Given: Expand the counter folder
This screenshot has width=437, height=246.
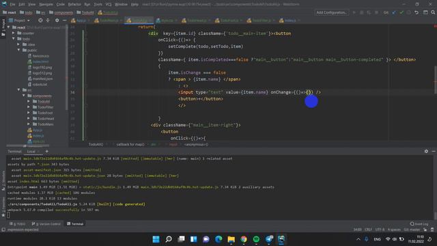Looking at the screenshot, I should click(x=14, y=33).
